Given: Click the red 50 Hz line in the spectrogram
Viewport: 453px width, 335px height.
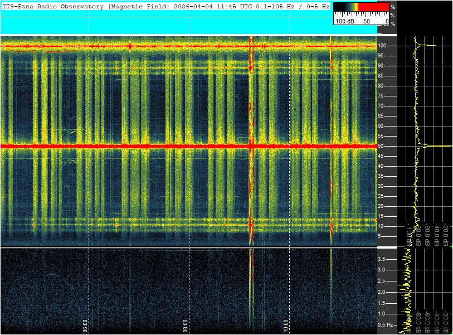Looking at the screenshot, I should (x=167, y=146).
